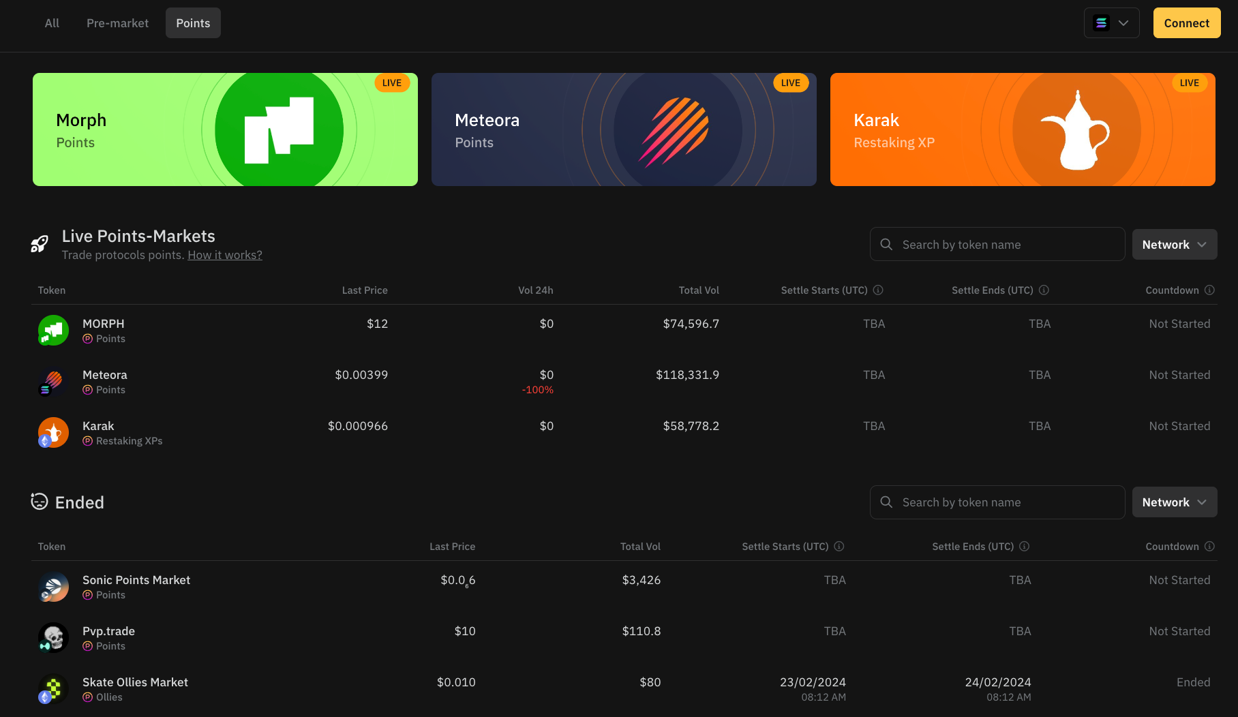Click the -100% change under Meteora volume
Viewport: 1238px width, 717px height.
538,390
